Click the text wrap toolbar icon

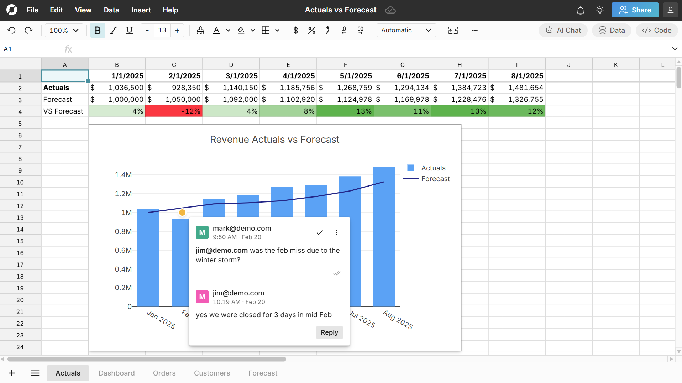click(453, 31)
